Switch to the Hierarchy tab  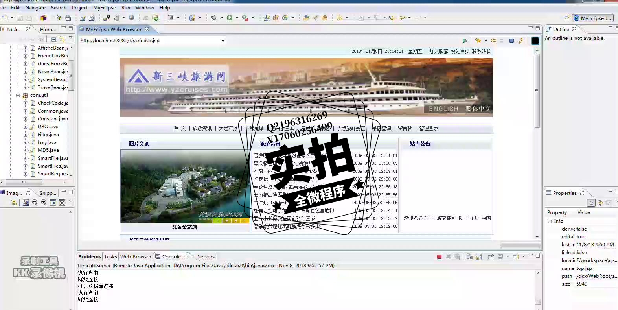pyautogui.click(x=48, y=29)
